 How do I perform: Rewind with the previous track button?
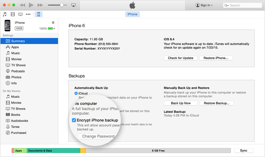click(x=22, y=5)
